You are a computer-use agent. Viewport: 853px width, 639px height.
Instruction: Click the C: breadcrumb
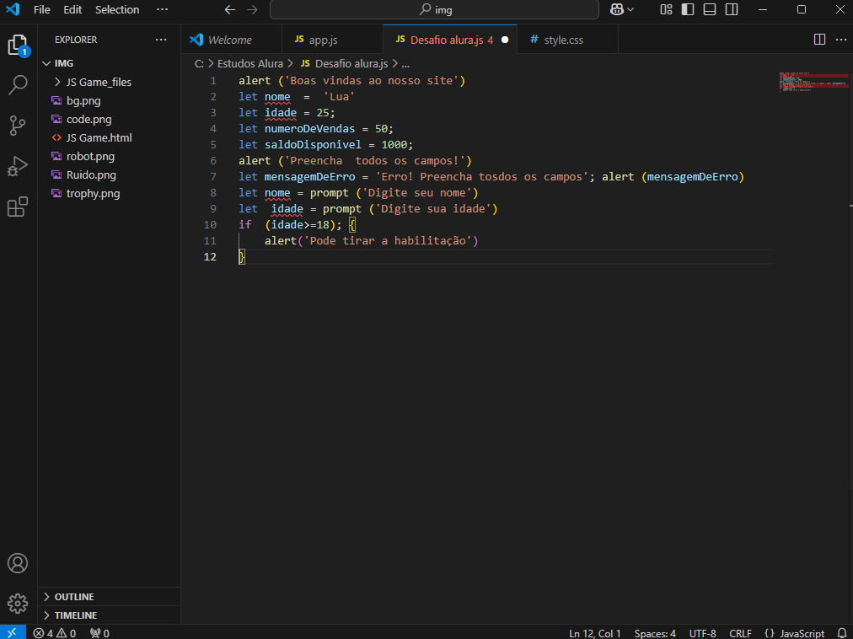(x=199, y=64)
